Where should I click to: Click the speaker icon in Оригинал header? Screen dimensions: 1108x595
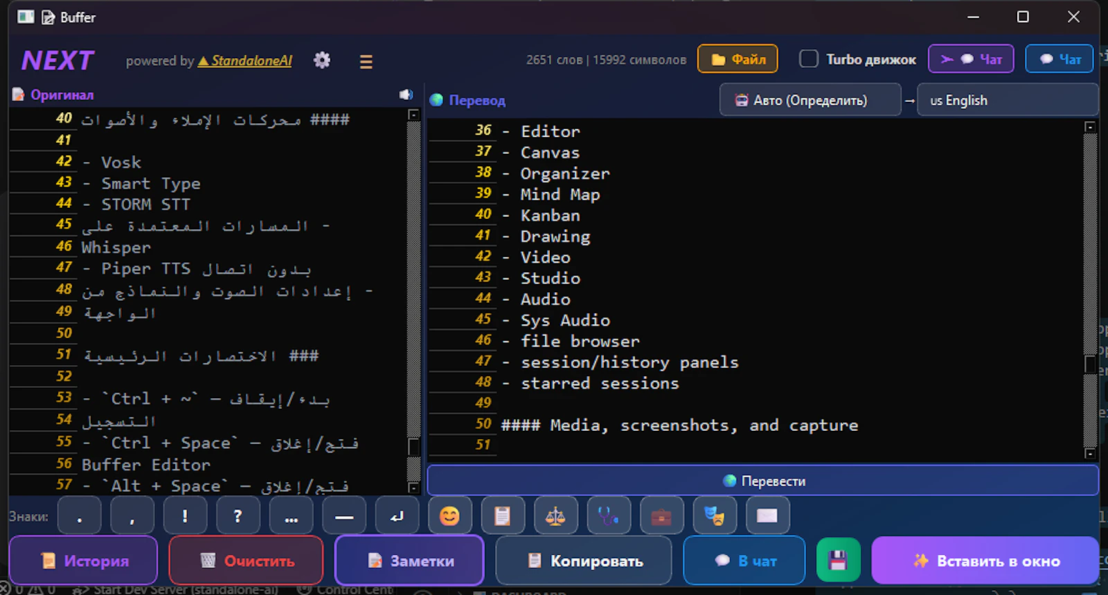tap(406, 95)
